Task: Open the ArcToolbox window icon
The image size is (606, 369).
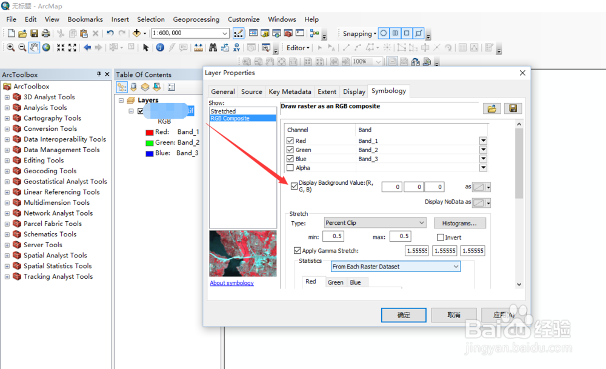Action: pos(288,33)
